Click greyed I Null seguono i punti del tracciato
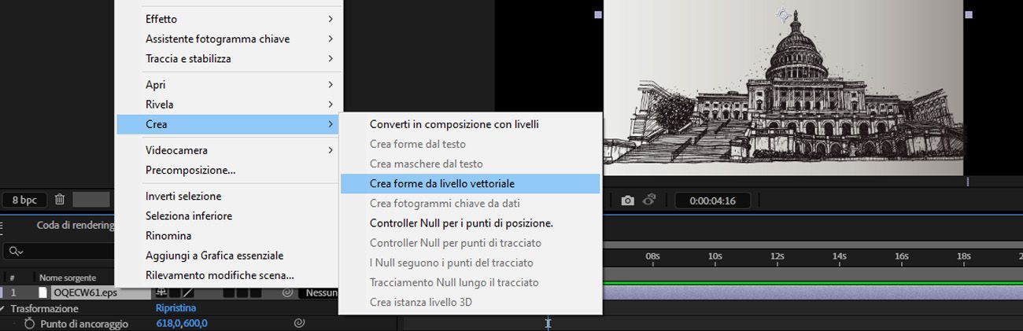This screenshot has height=331, width=1023. pos(471,263)
